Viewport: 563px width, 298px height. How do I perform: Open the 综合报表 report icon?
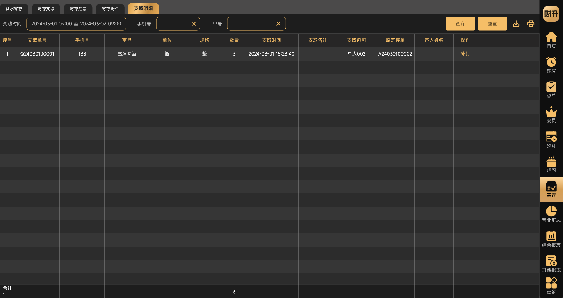[x=551, y=239]
